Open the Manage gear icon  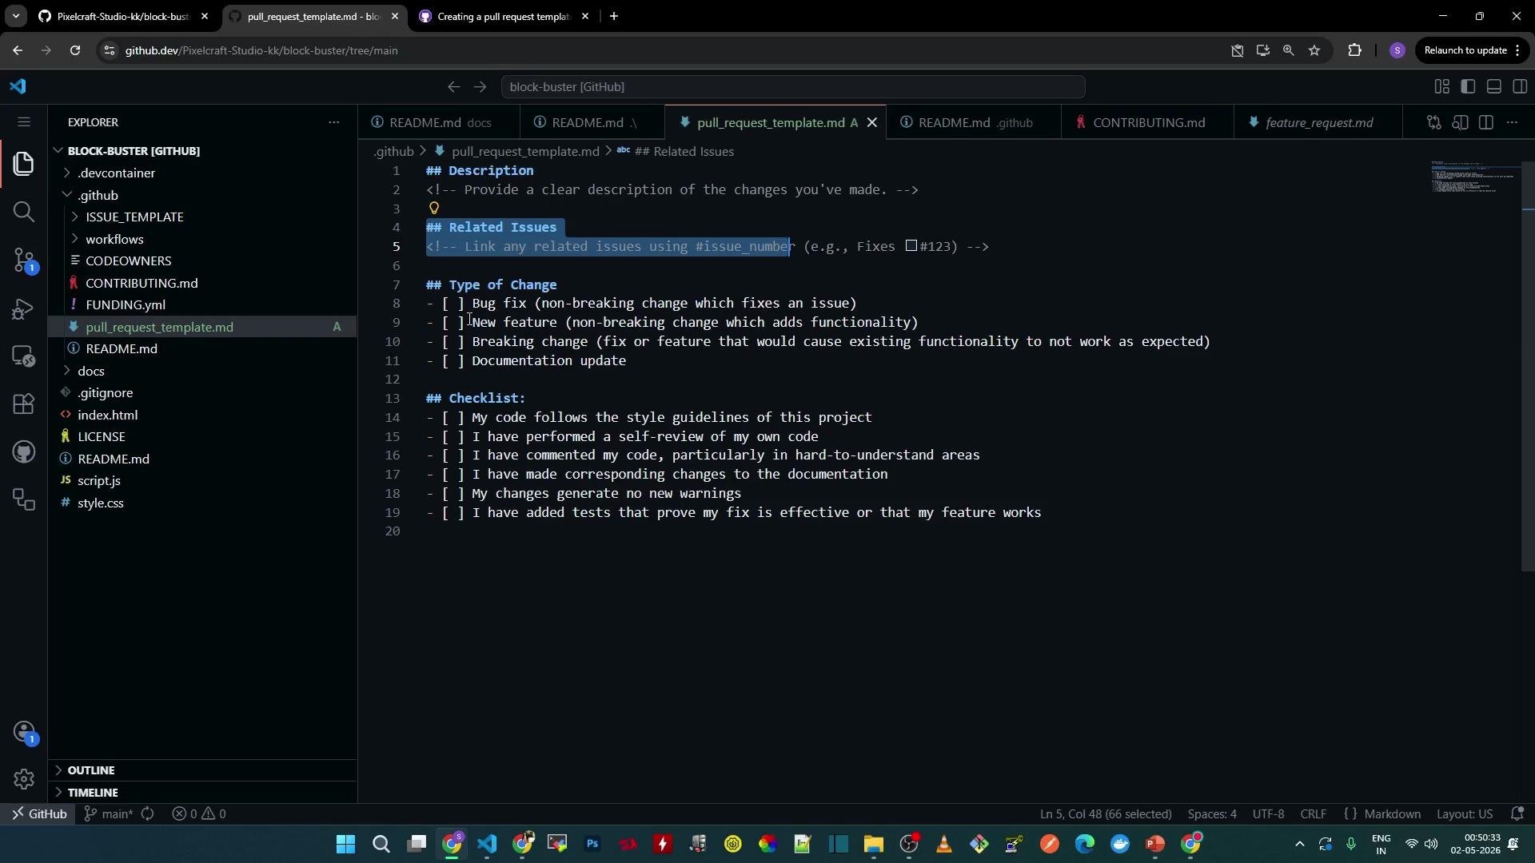(24, 779)
